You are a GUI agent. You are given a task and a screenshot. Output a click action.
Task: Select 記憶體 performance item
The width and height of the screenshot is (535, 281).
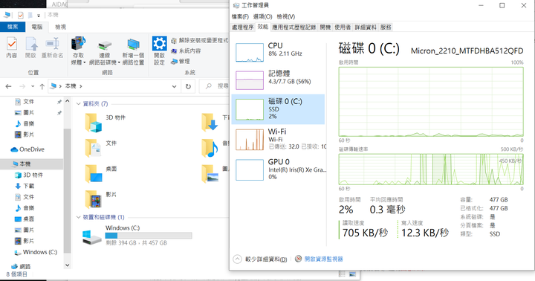(x=278, y=80)
